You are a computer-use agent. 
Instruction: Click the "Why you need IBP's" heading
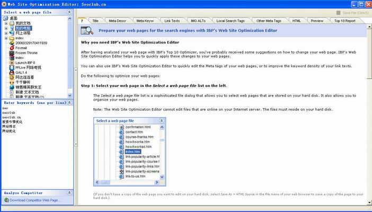point(130,42)
